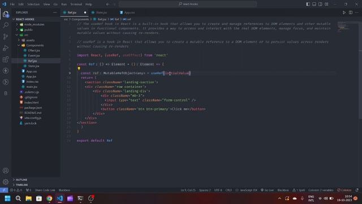Open vite.config.js in explorer

[x=33, y=118]
